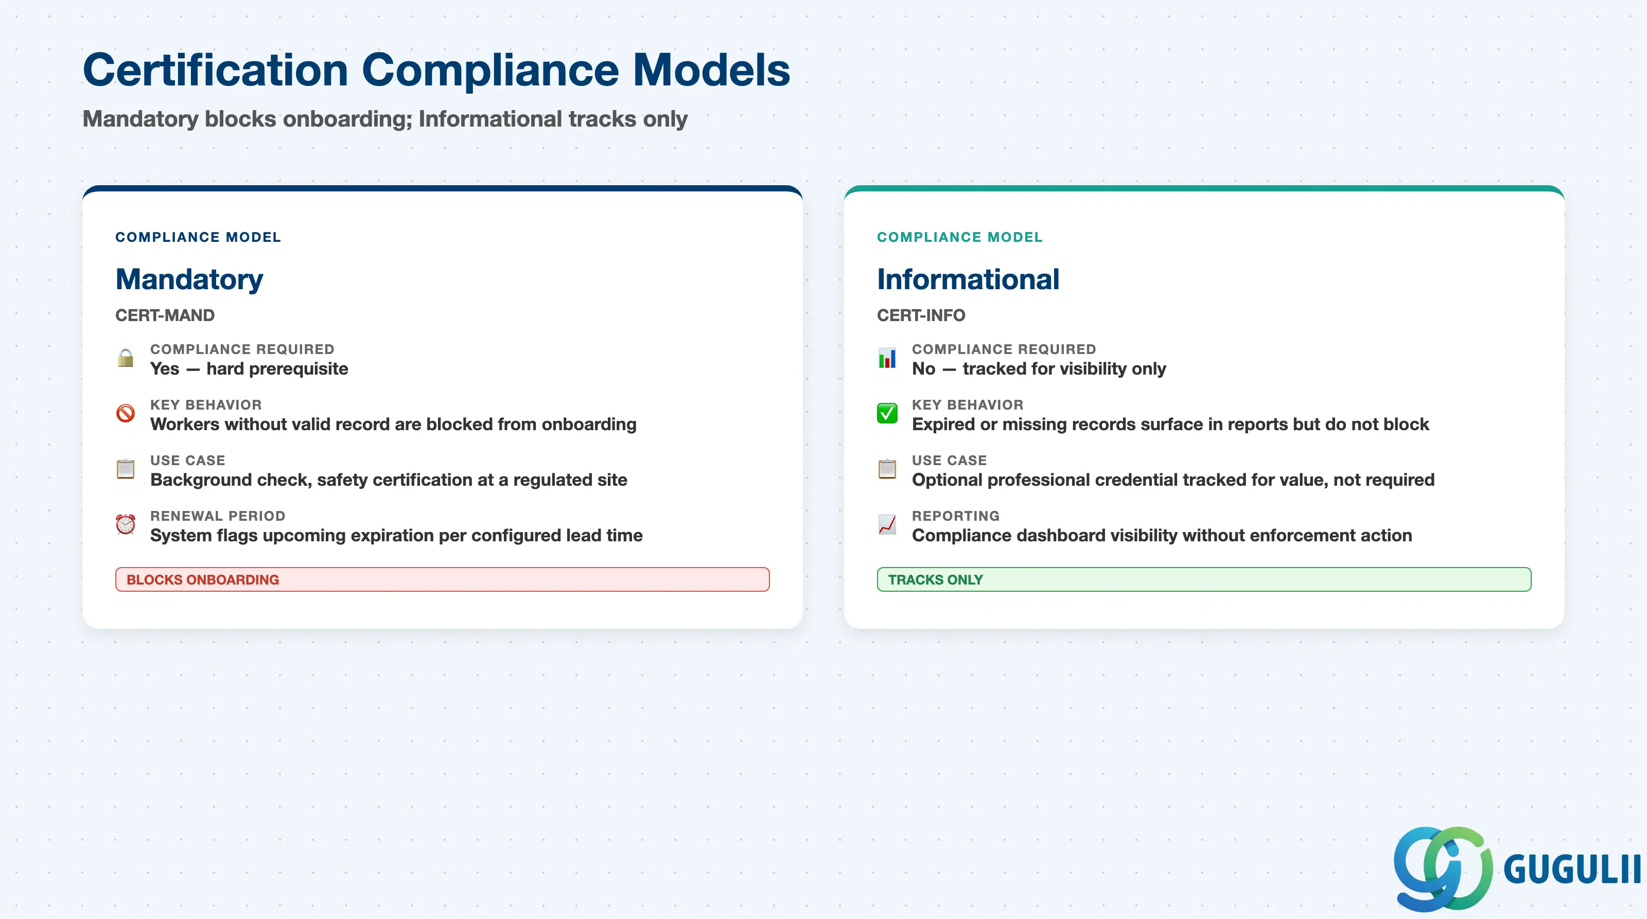The height and width of the screenshot is (919, 1647).
Task: Click the CERT-MAND code
Action: [x=165, y=316]
